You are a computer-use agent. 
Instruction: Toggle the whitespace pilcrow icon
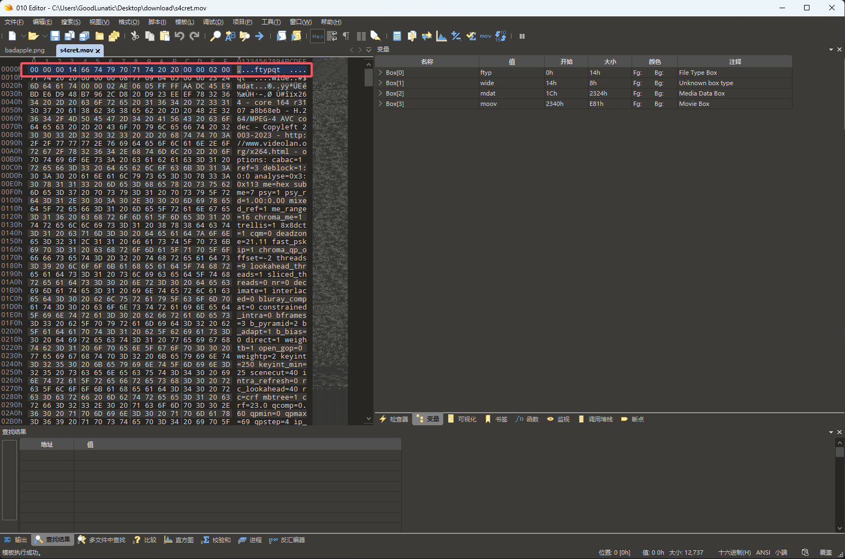346,36
